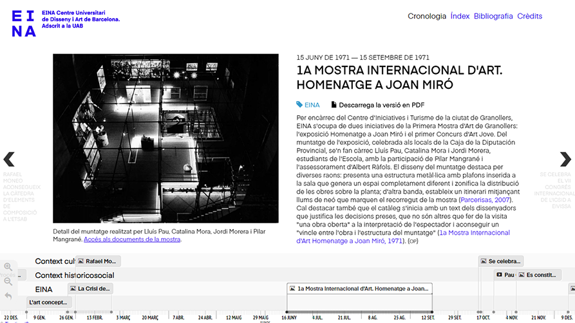Click the exhibition montage photograph
The width and height of the screenshot is (575, 323).
(x=165, y=138)
